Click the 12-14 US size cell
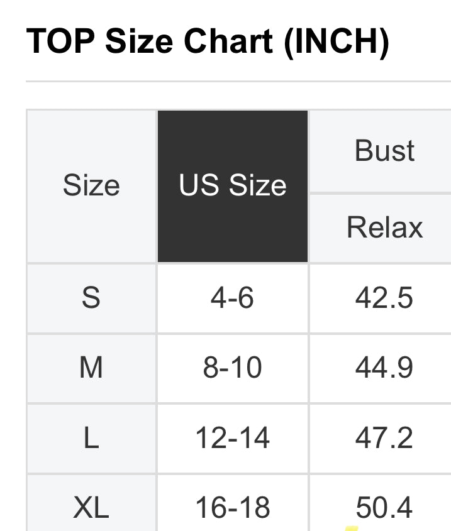 coord(233,438)
